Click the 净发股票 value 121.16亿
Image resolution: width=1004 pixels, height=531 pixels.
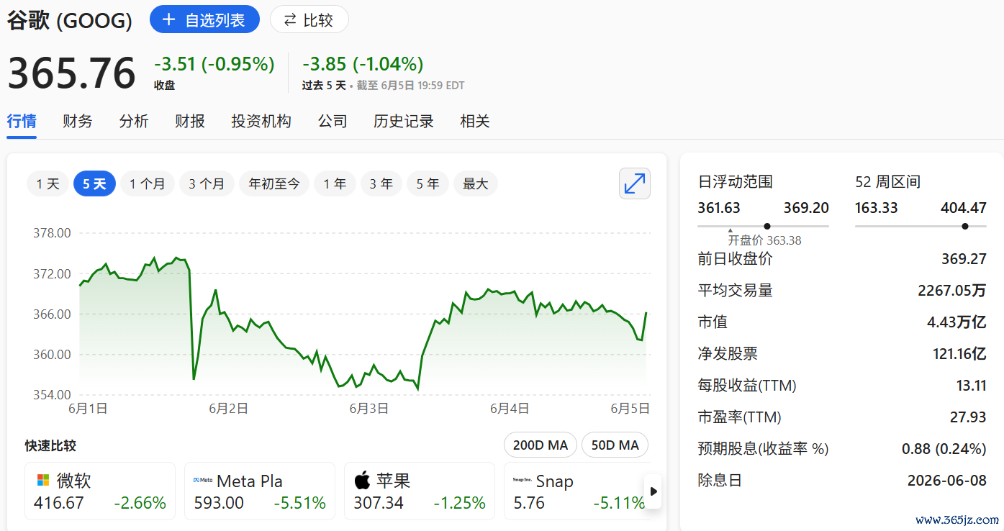point(959,354)
